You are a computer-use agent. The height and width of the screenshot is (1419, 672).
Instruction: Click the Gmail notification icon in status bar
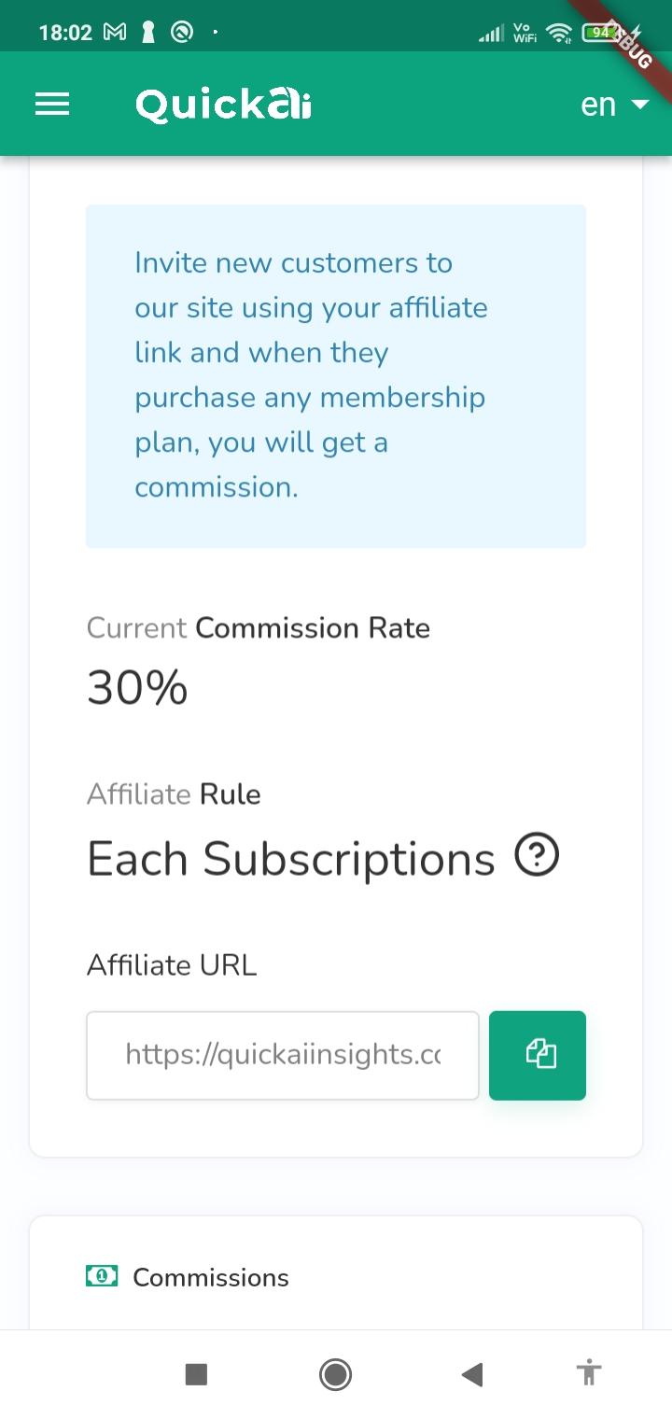(115, 33)
